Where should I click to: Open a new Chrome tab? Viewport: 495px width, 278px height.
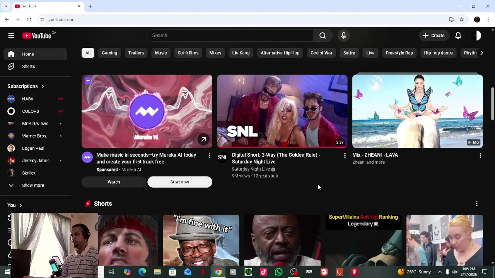[90, 6]
